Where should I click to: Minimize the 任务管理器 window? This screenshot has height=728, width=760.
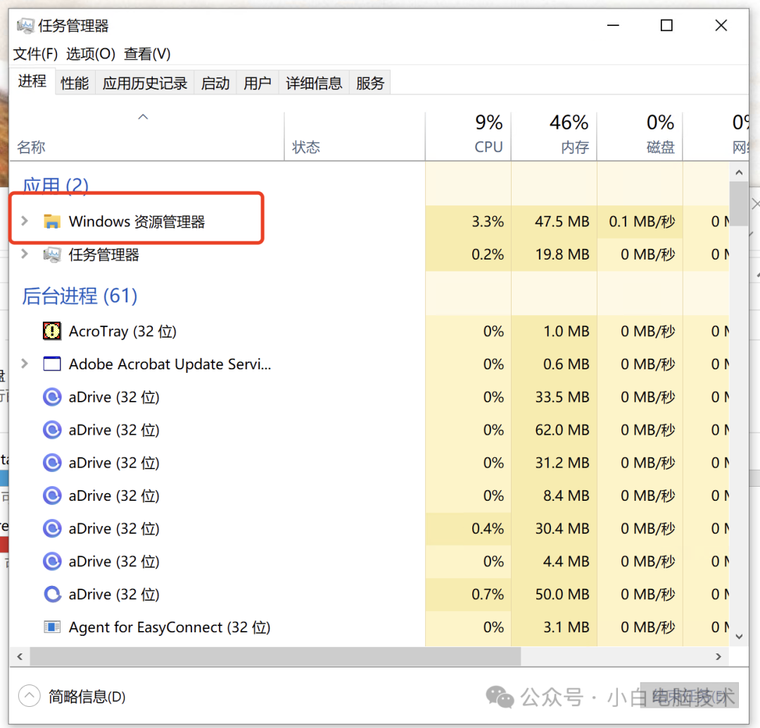(613, 25)
